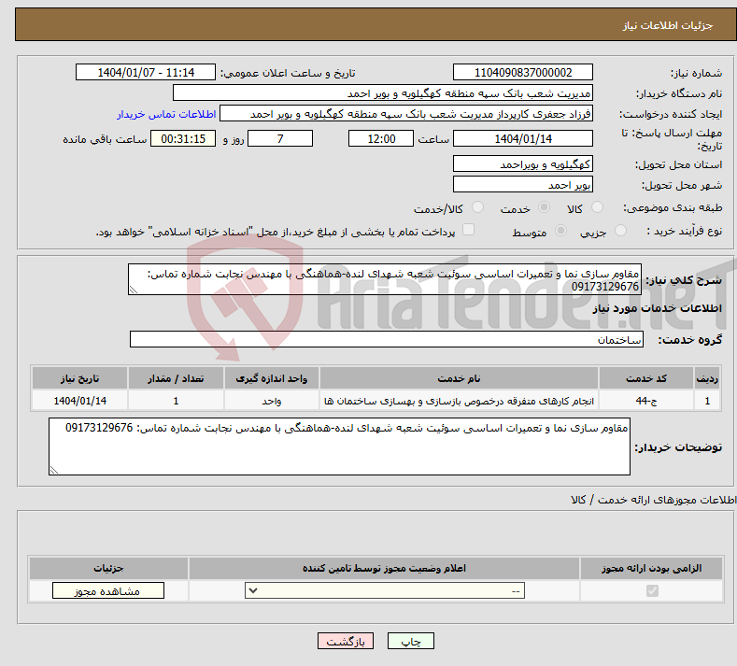The height and width of the screenshot is (666, 737).
Task: Click the ردیف column header
Action: point(707,378)
